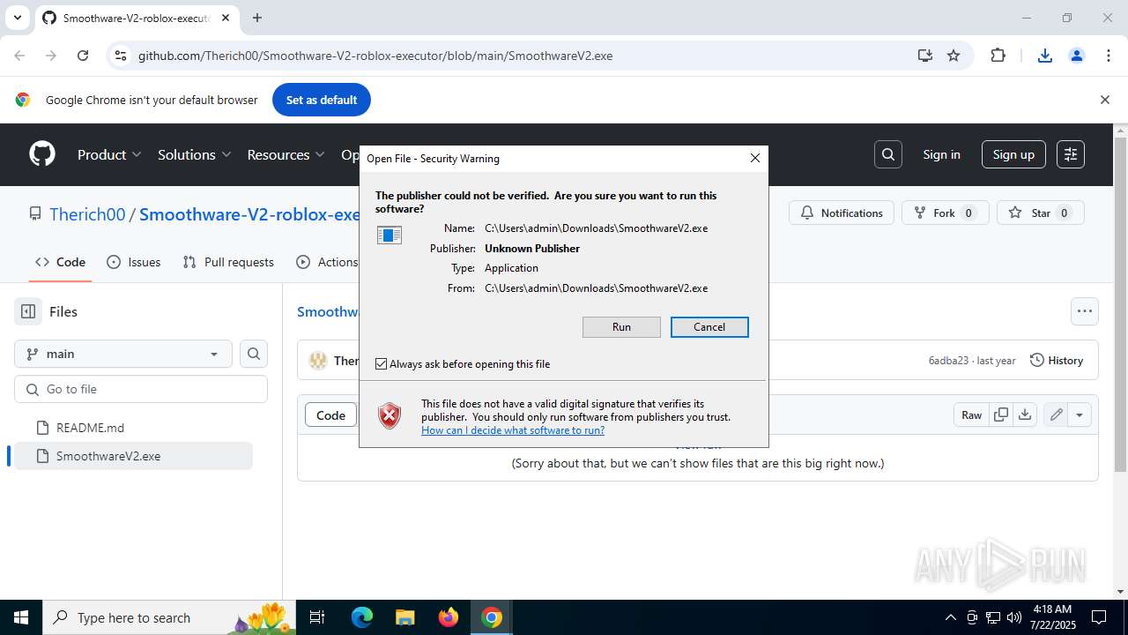Launch Firefox from taskbar
Image resolution: width=1128 pixels, height=635 pixels.
pos(449,617)
